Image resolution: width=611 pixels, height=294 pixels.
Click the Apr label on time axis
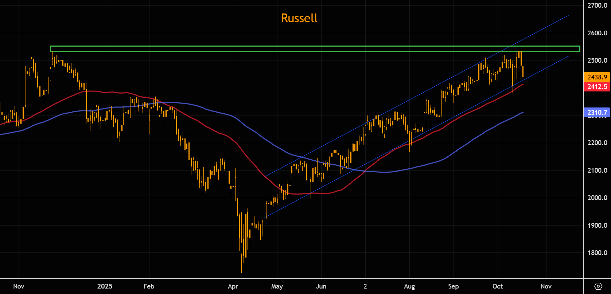point(233,286)
